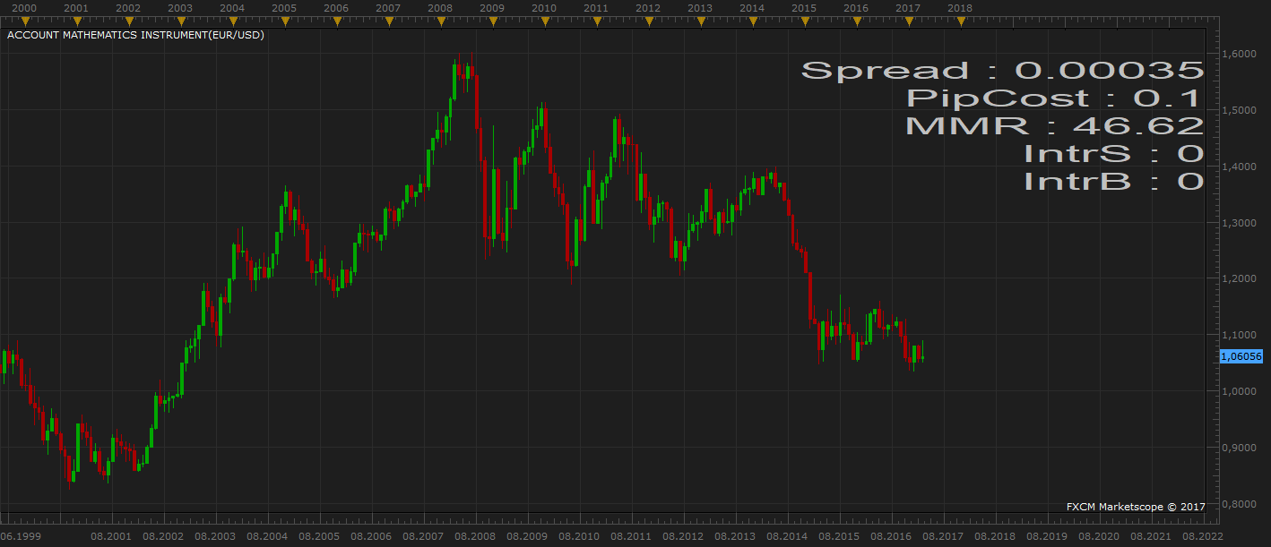The image size is (1271, 547).
Task: Click the 08.2015 date axis label
Action: 839,536
